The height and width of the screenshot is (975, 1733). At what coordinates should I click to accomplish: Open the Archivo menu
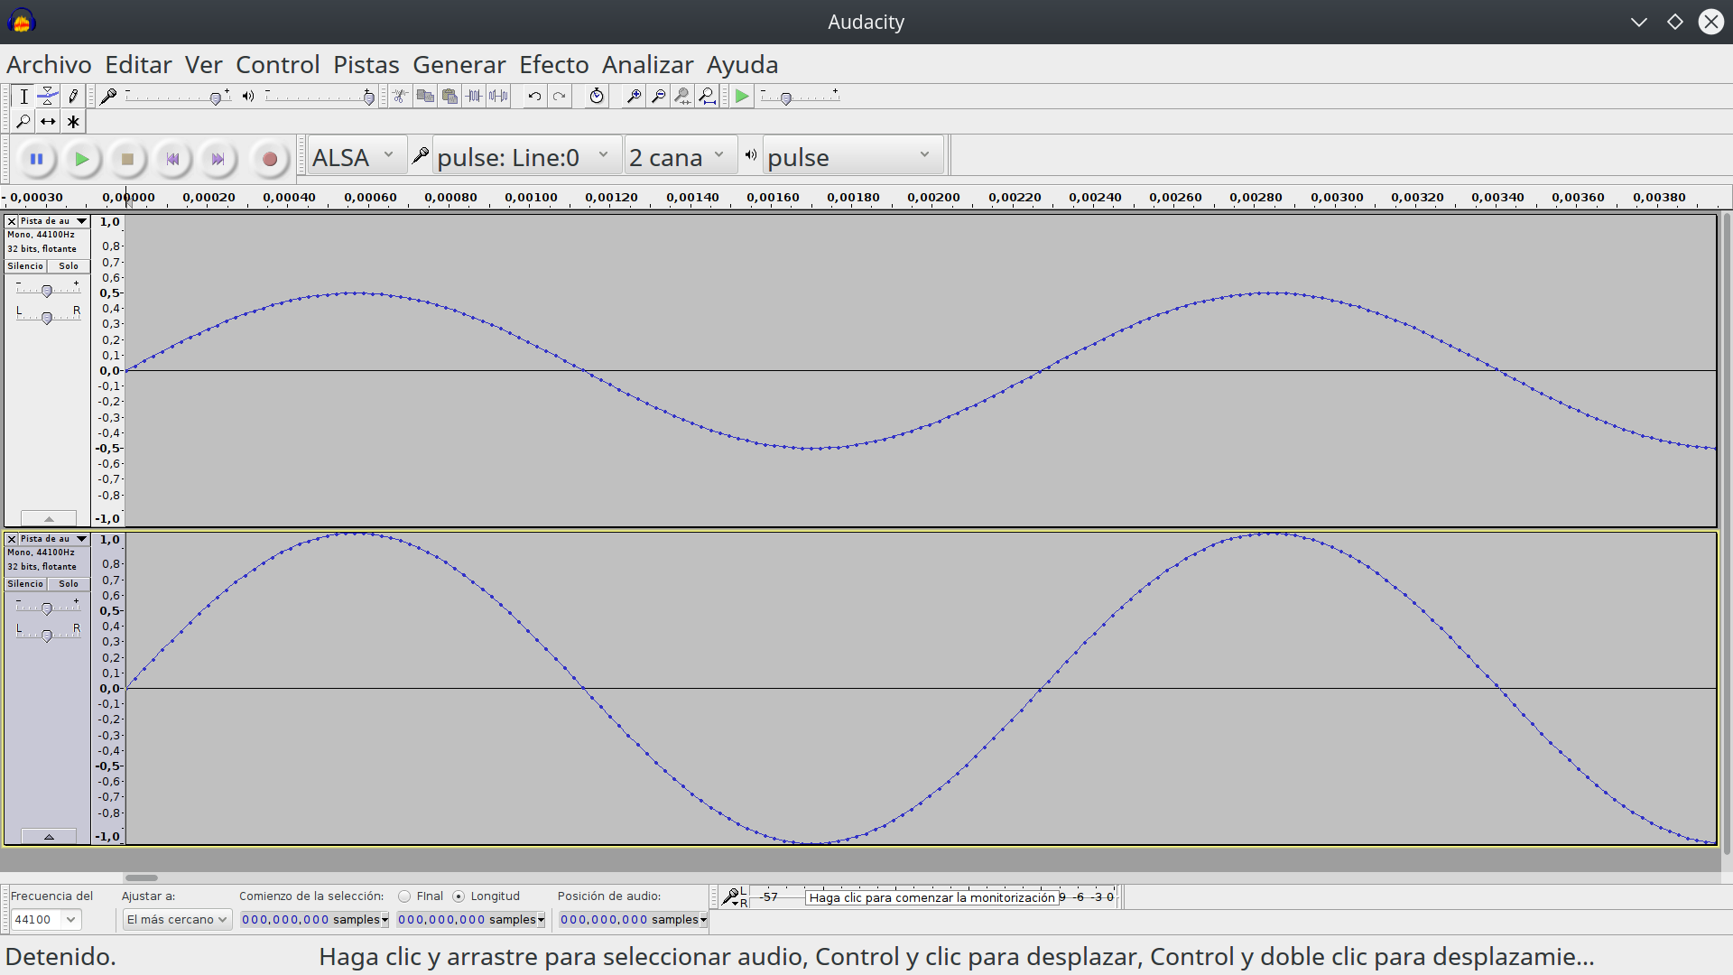click(49, 65)
